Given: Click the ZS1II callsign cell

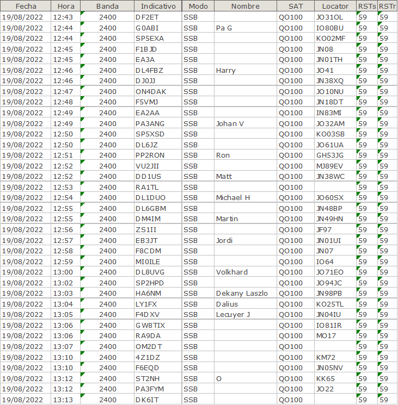Looking at the screenshot, I should click(x=146, y=229).
